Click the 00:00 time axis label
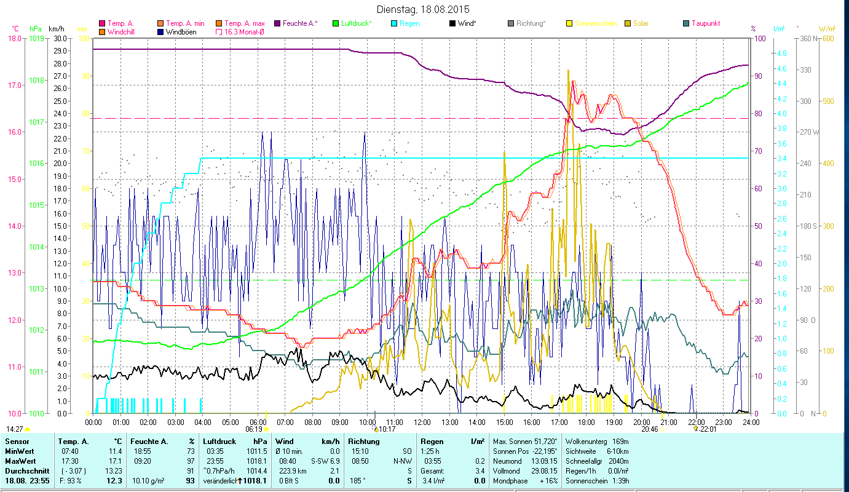The image size is (849, 492). pos(93,423)
